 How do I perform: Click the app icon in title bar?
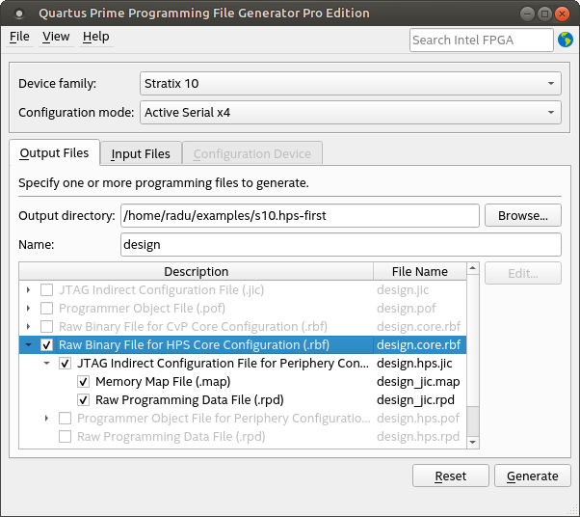click(19, 14)
